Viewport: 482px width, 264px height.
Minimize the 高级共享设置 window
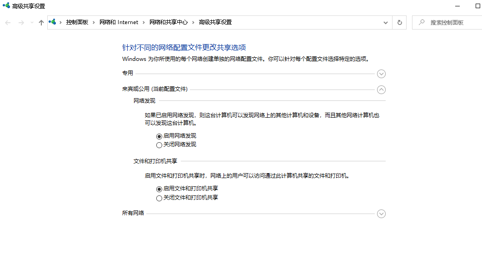pos(457,6)
